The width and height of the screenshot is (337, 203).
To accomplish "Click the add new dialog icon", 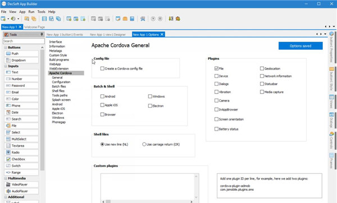I will tap(76, 19).
